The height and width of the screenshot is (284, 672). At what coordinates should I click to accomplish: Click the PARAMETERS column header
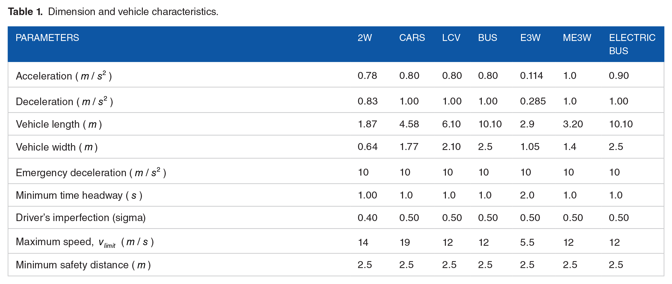point(47,38)
